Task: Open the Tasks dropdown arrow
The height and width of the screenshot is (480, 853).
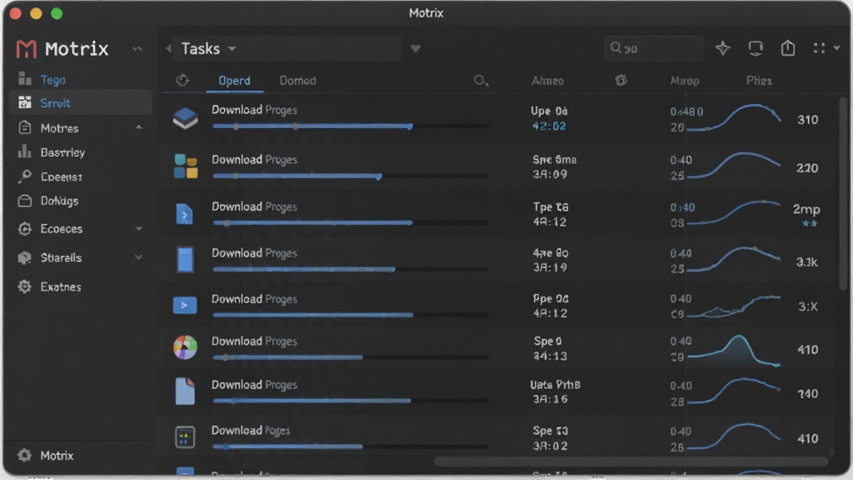Action: [x=232, y=48]
